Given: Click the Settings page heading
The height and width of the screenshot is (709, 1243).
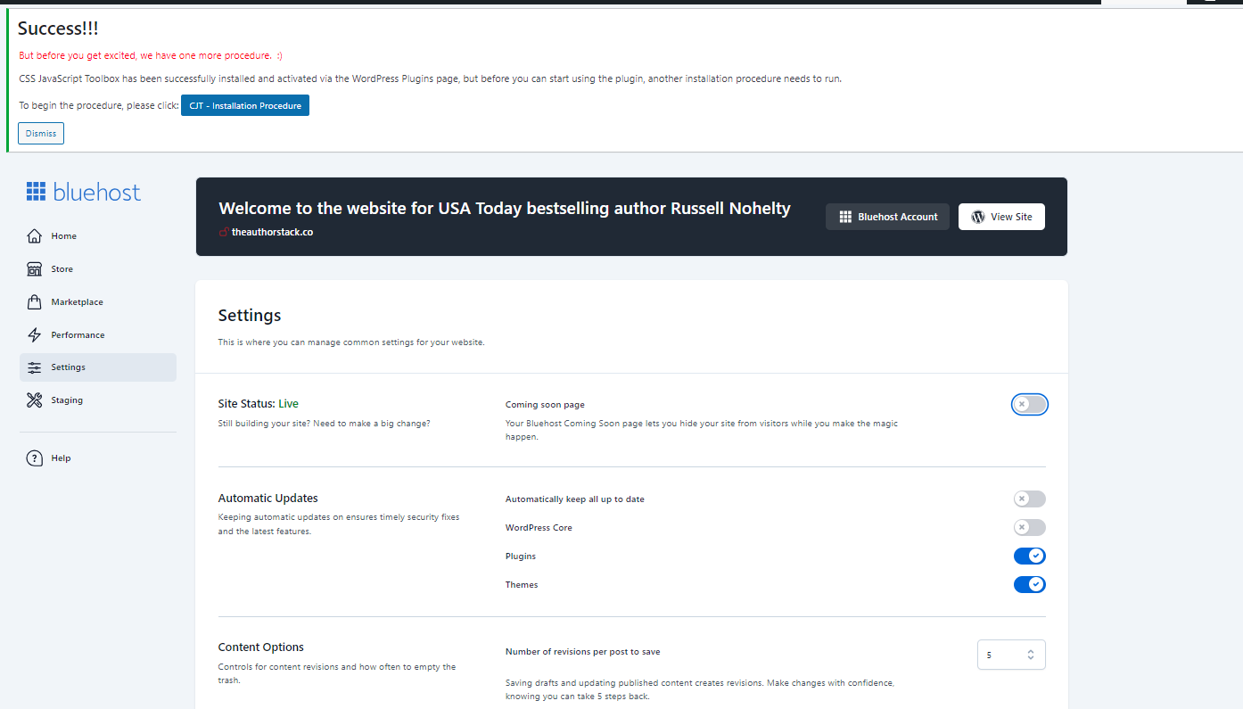Looking at the screenshot, I should pyautogui.click(x=250, y=316).
